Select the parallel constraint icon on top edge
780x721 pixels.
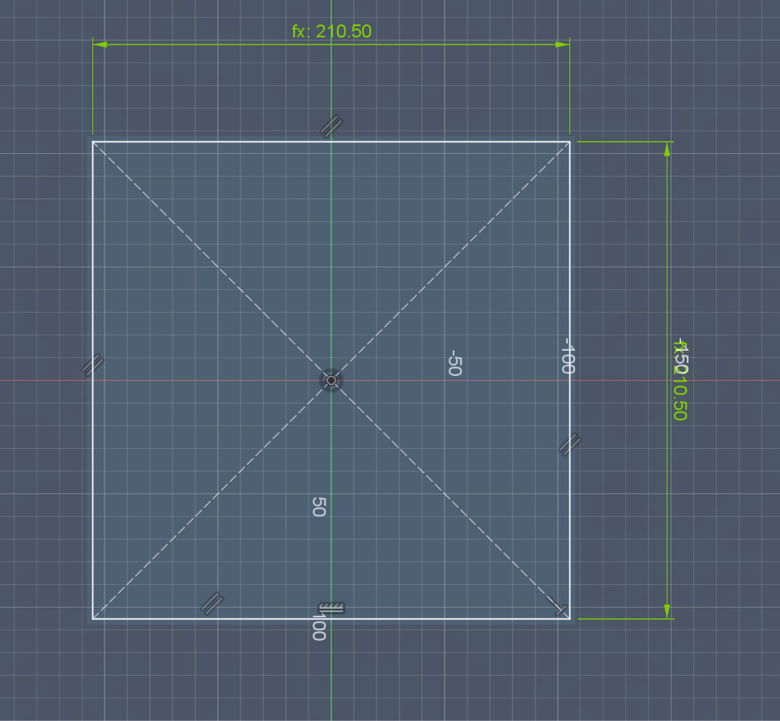point(331,126)
